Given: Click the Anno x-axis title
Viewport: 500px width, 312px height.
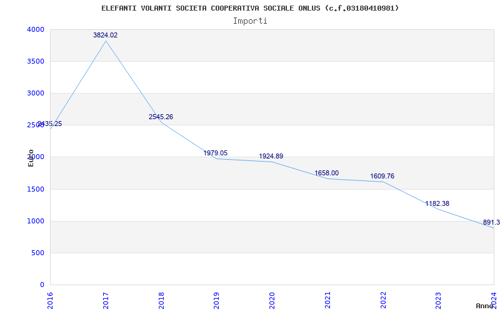Looking at the screenshot, I should click(485, 306).
